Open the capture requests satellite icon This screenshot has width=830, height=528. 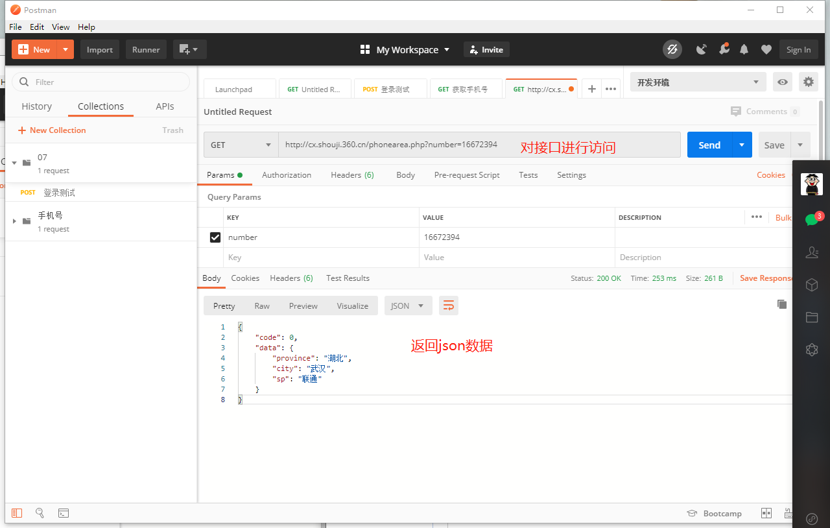tap(702, 49)
